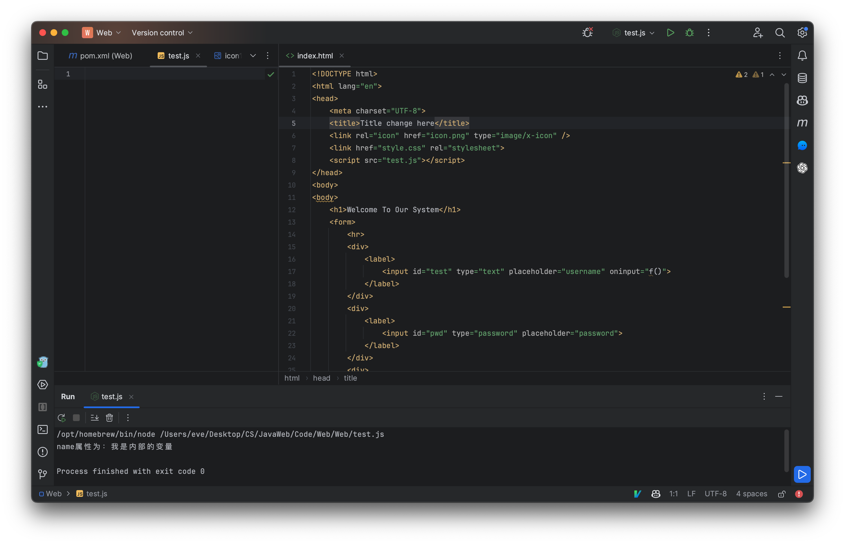Image resolution: width=845 pixels, height=544 pixels.
Task: Open Code With Me user icon
Action: click(757, 33)
